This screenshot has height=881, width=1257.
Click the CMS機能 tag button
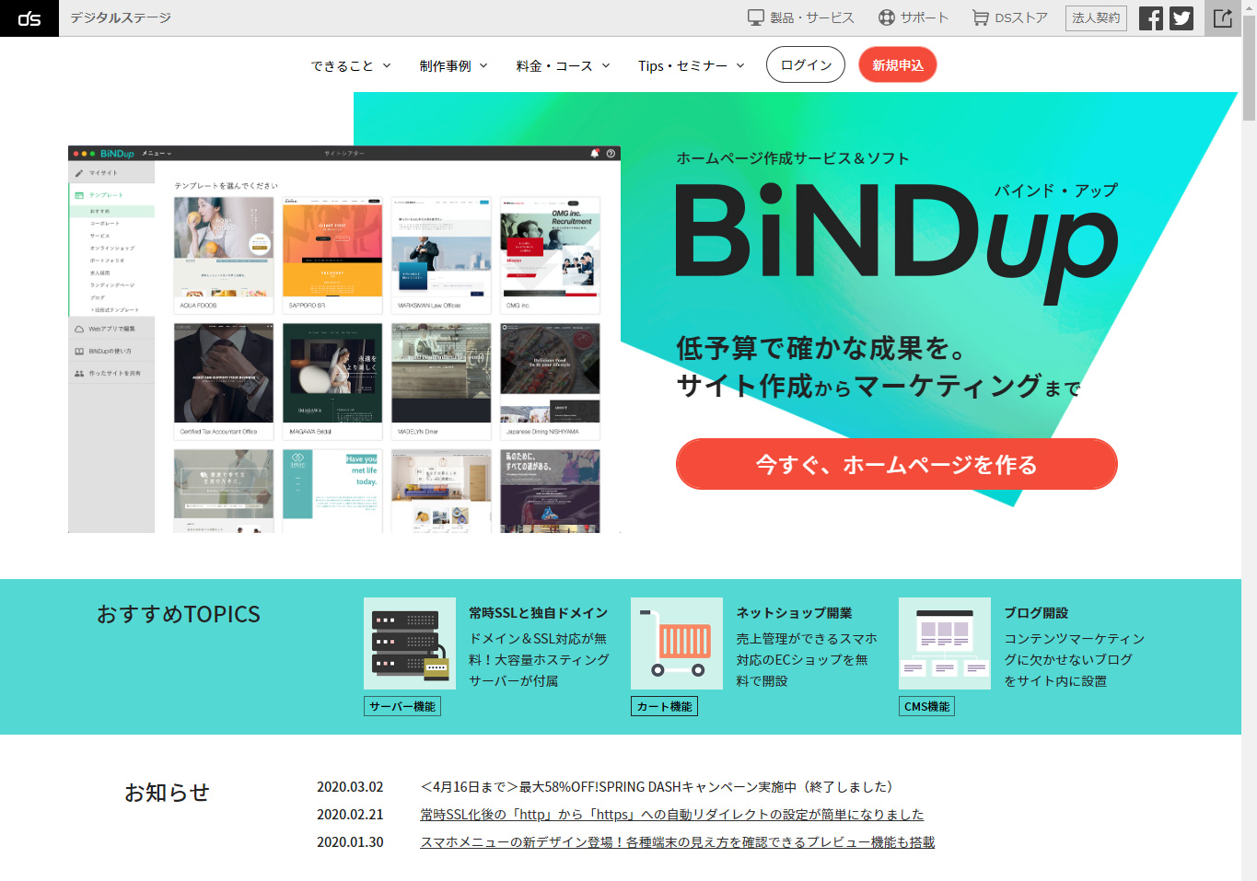click(927, 706)
